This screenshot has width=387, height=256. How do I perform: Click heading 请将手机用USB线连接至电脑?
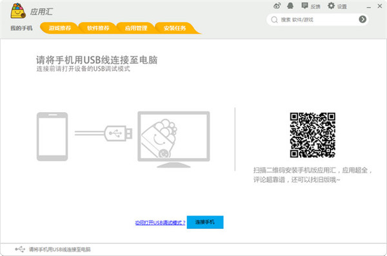tap(97, 60)
